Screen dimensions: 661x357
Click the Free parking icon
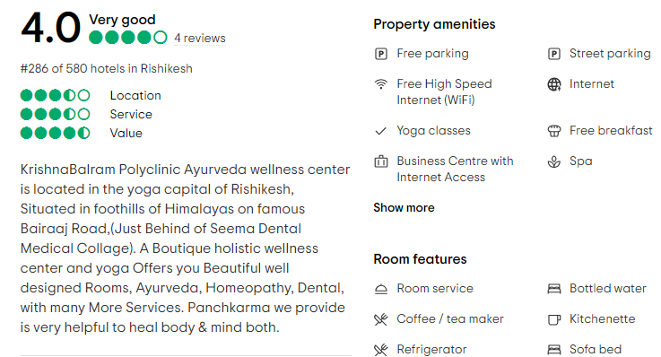pyautogui.click(x=381, y=54)
